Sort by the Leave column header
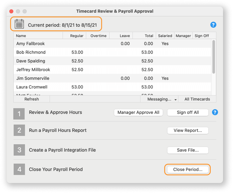 tap(121, 36)
